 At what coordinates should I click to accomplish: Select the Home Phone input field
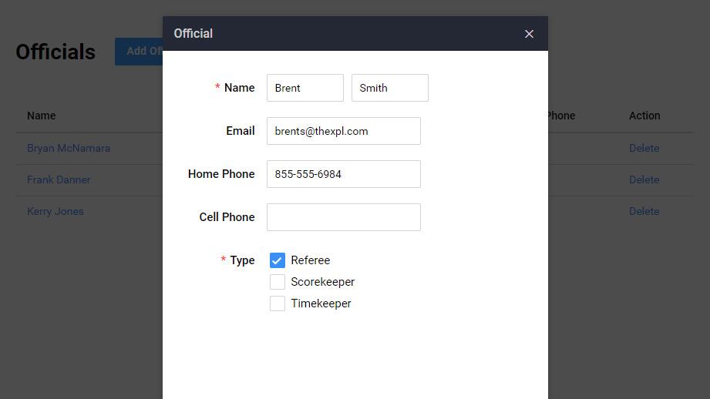pos(343,174)
